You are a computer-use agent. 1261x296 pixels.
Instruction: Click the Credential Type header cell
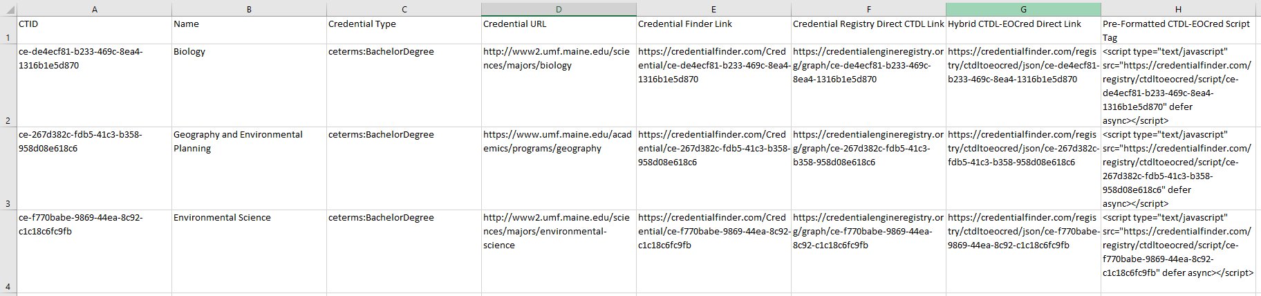(404, 30)
